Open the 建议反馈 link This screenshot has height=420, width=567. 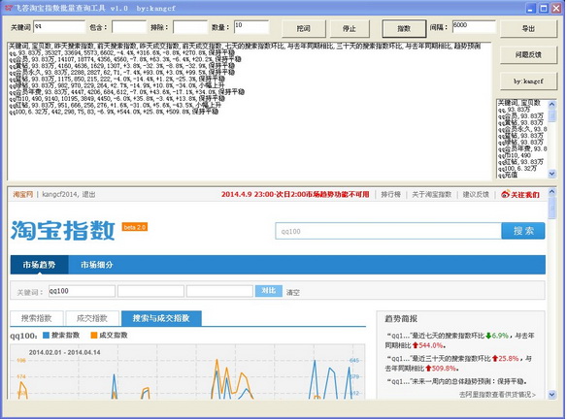(x=476, y=194)
